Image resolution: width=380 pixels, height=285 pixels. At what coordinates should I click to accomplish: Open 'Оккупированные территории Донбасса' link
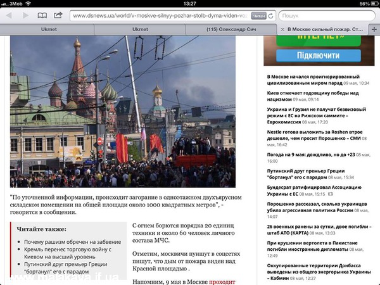[319, 272]
